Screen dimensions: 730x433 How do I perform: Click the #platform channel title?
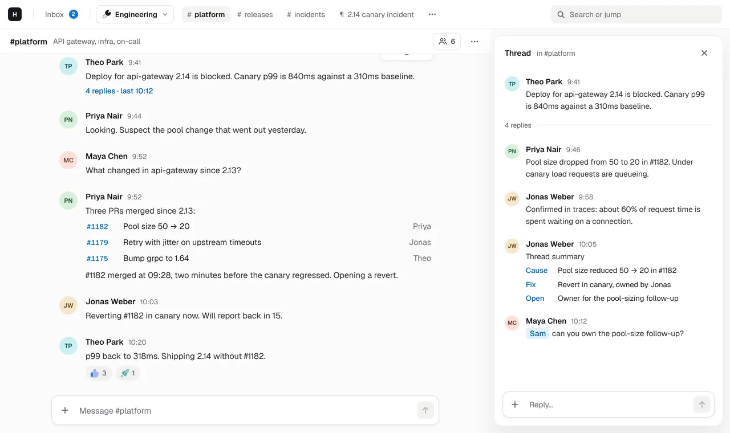[x=29, y=41]
